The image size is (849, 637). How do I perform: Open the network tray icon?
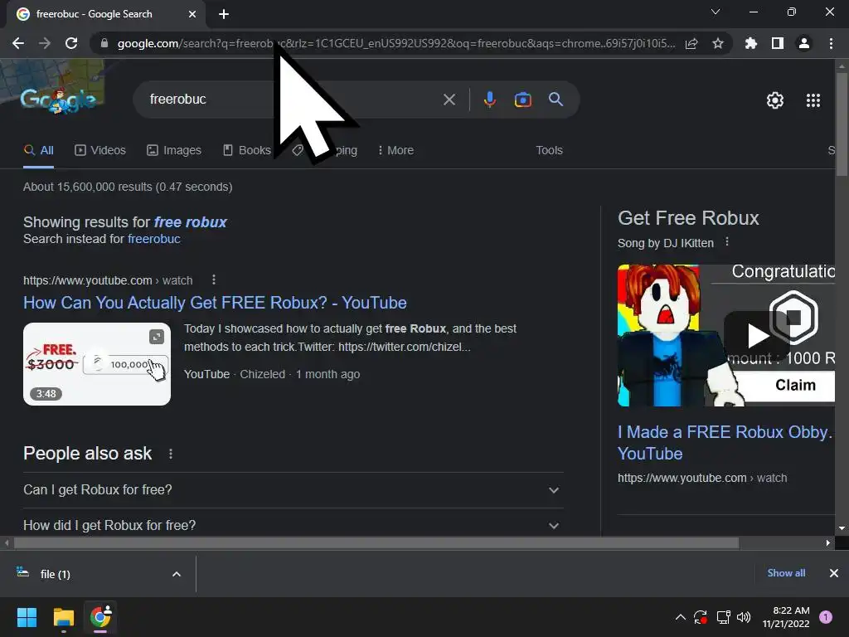tap(723, 617)
